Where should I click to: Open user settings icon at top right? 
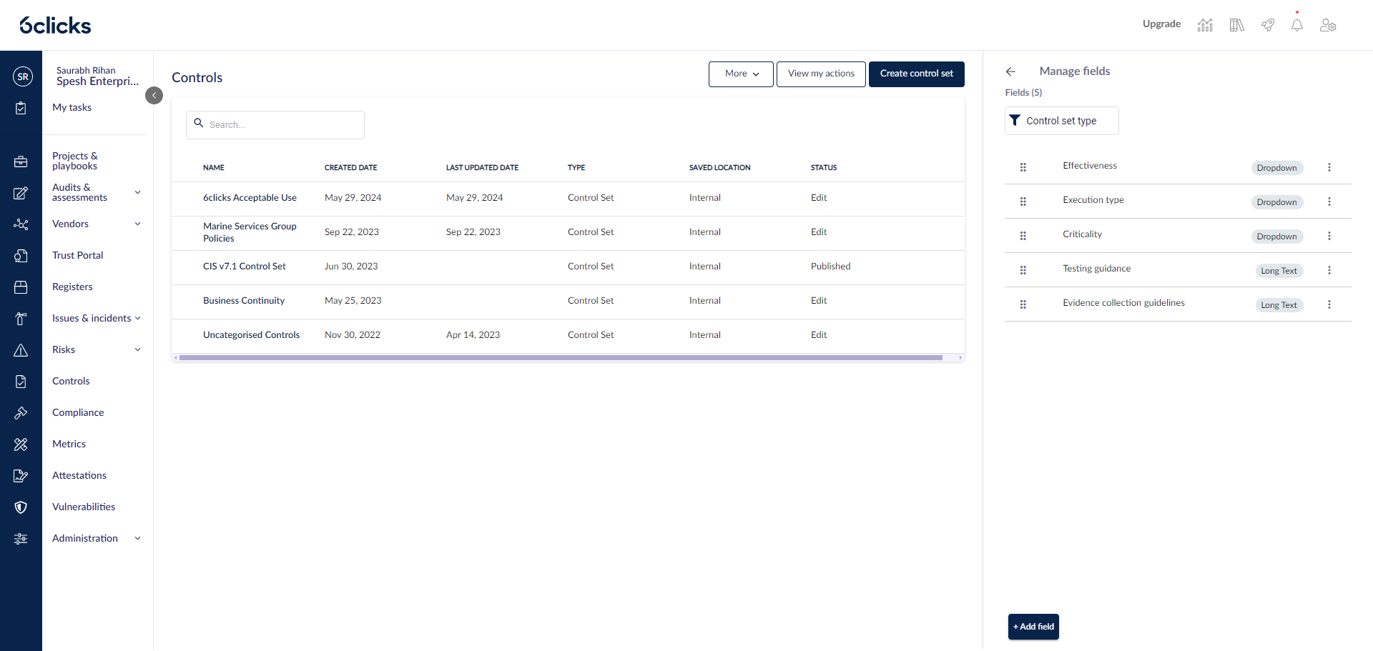1328,25
